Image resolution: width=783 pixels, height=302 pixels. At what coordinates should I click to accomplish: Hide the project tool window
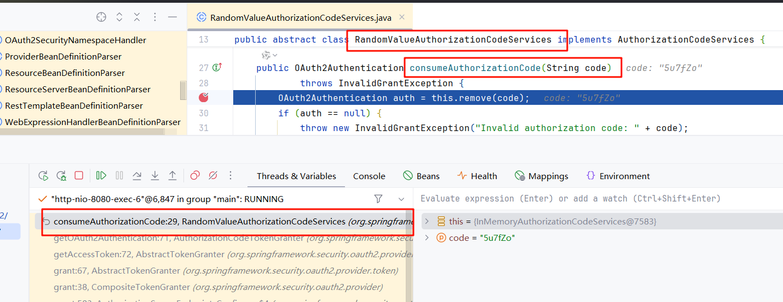(x=172, y=17)
